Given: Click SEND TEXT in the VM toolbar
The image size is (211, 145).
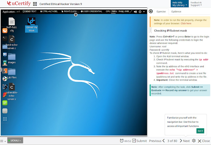Looking at the screenshot, I should [29, 11].
